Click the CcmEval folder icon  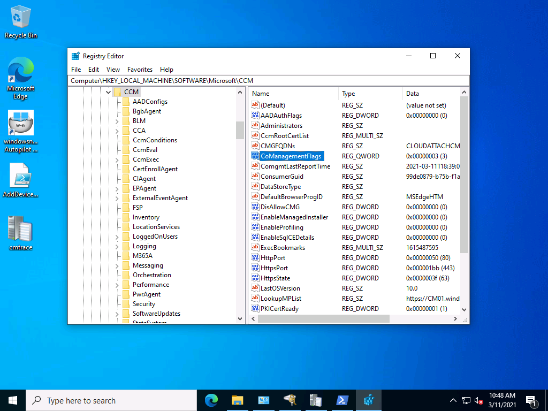(x=126, y=150)
